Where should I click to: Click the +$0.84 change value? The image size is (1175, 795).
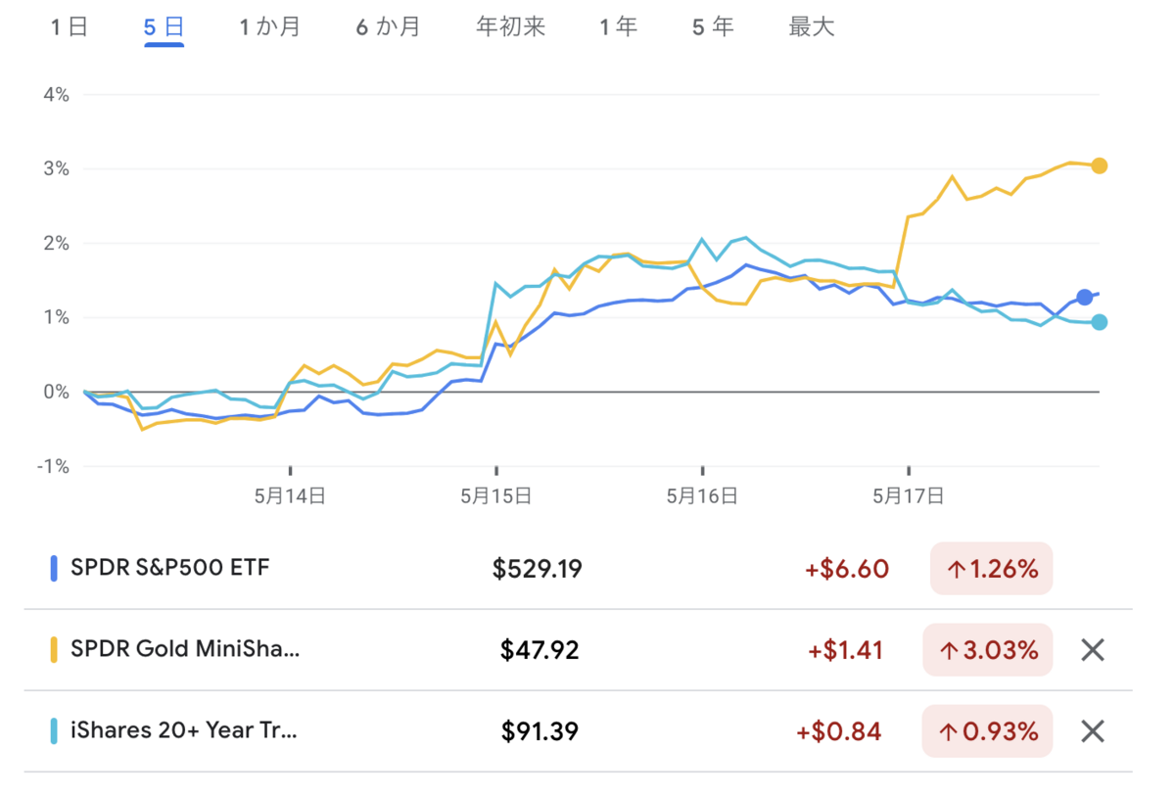click(x=839, y=731)
